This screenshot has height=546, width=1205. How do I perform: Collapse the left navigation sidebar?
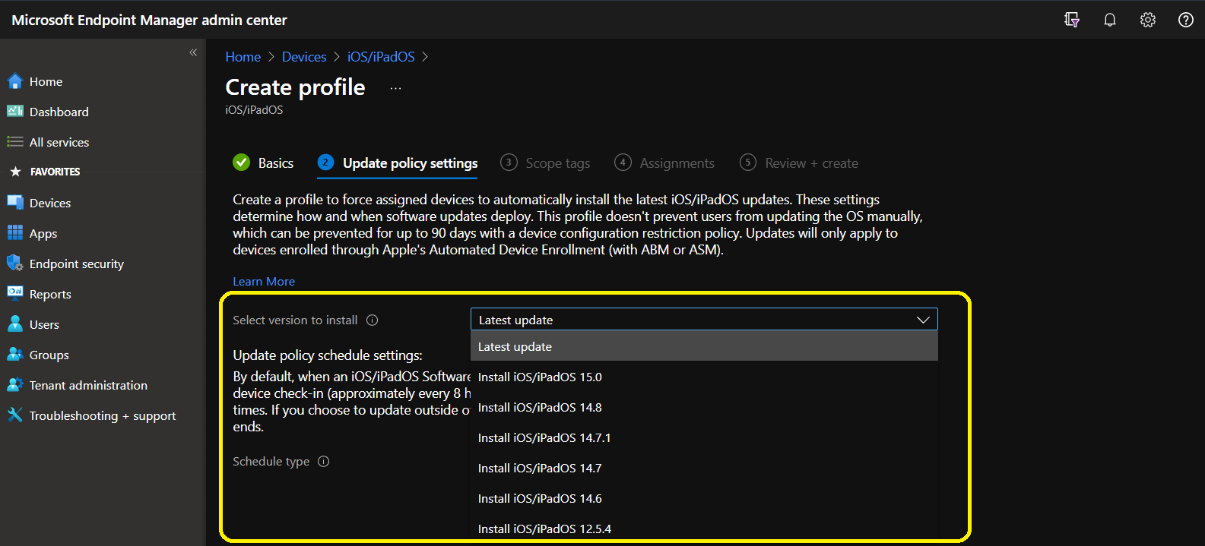click(193, 52)
